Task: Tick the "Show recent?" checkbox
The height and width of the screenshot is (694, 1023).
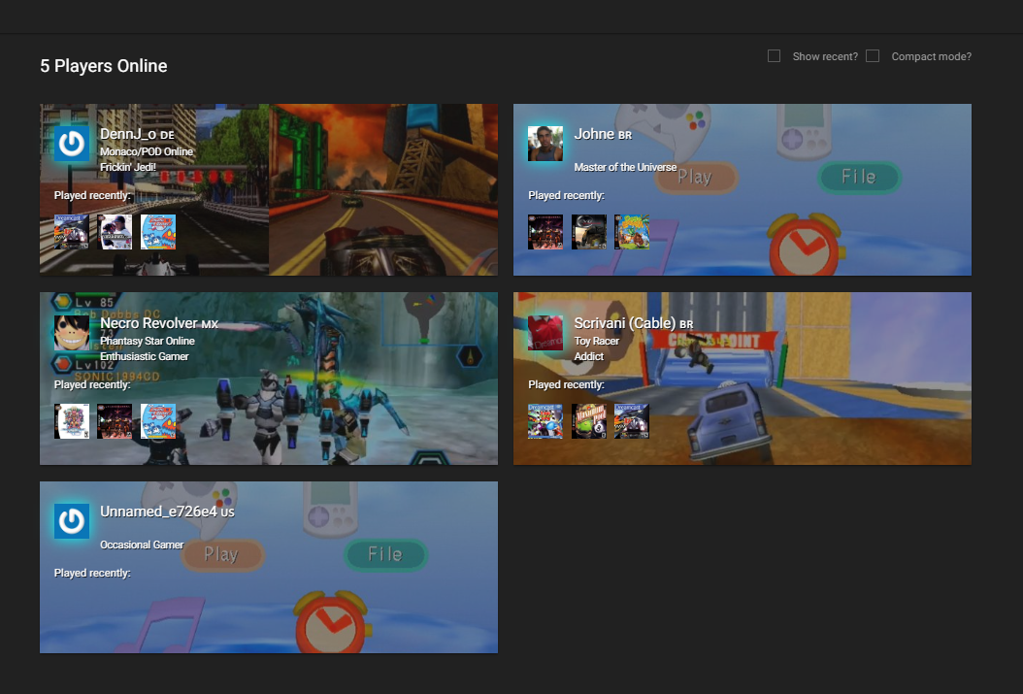Action: 774,56
